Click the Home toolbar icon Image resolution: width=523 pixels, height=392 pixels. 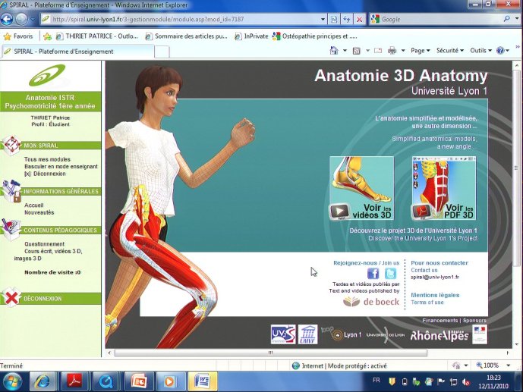click(334, 51)
